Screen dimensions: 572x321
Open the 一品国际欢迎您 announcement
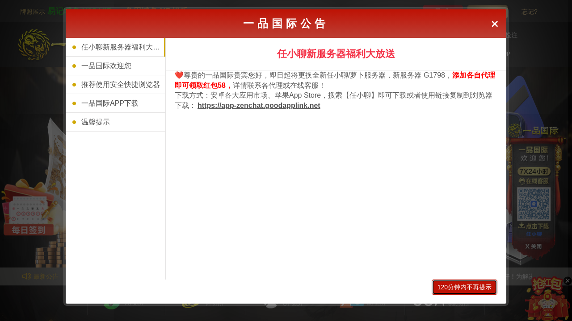115,66
